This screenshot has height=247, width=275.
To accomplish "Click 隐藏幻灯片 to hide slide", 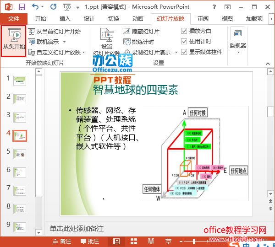I will point(142,32).
